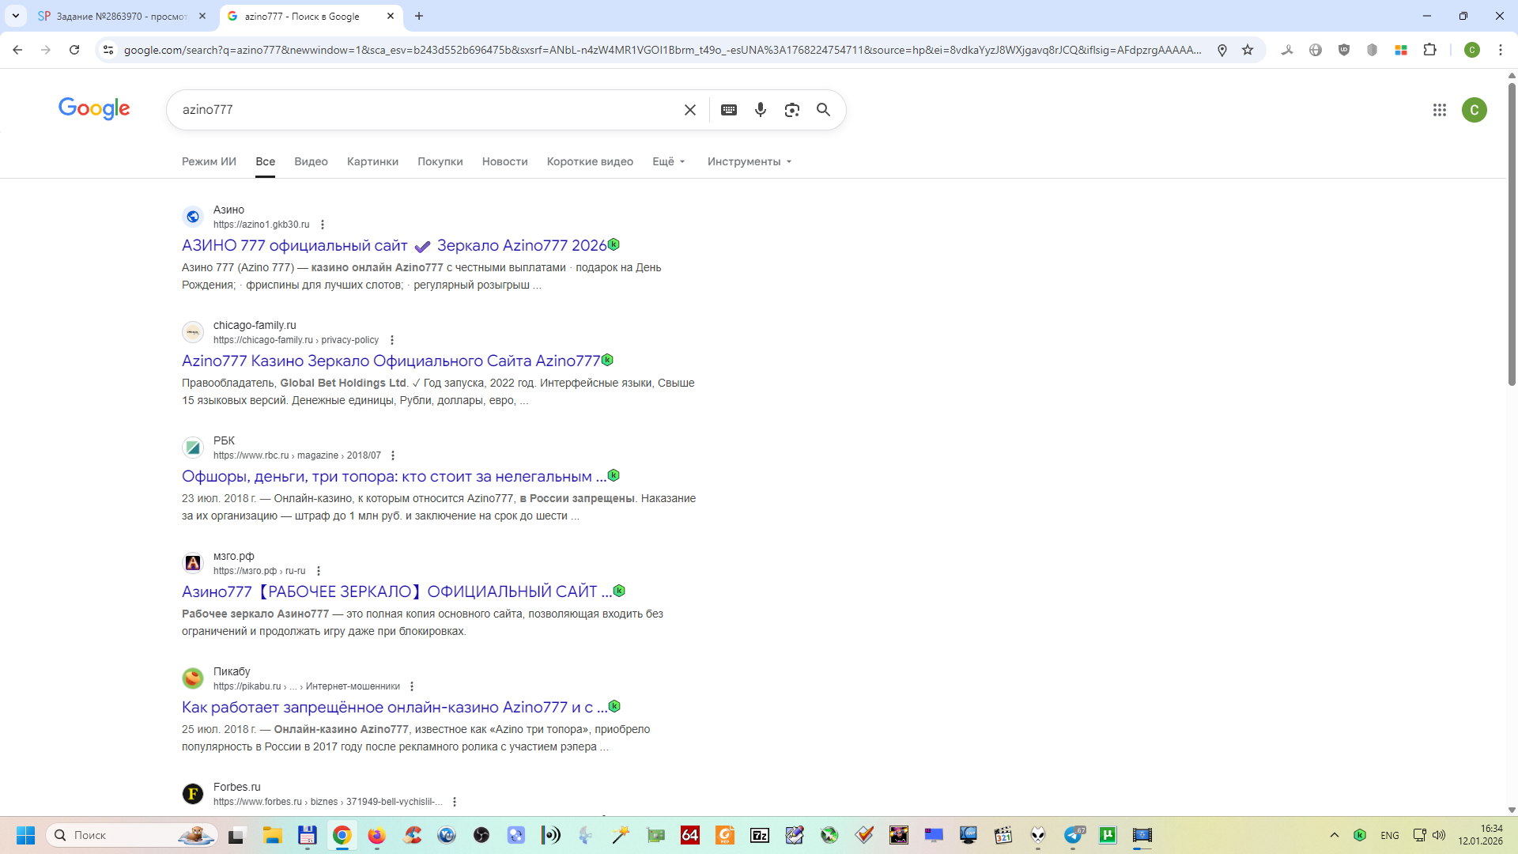Open the on-screen keyboard input tool
This screenshot has width=1518, height=854.
(x=729, y=110)
